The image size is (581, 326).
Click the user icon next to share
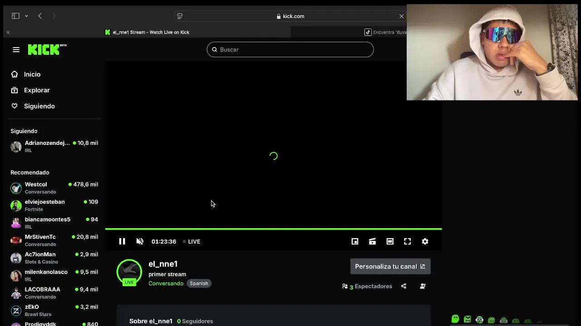coord(423,286)
